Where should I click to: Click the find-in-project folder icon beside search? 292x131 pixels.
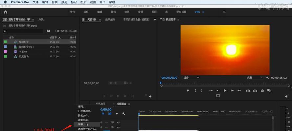coord(48,31)
